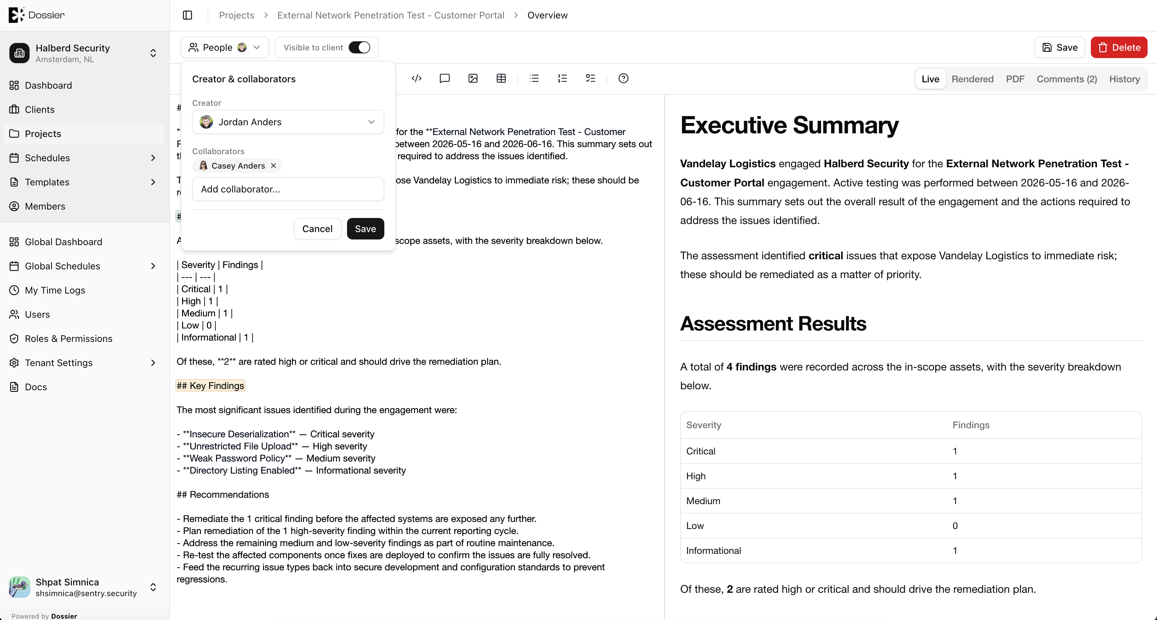This screenshot has width=1157, height=620.
Task: Go to Clients page
Action: pos(84,109)
